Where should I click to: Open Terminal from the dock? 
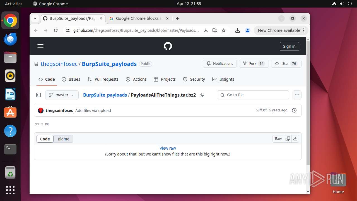tap(10, 149)
